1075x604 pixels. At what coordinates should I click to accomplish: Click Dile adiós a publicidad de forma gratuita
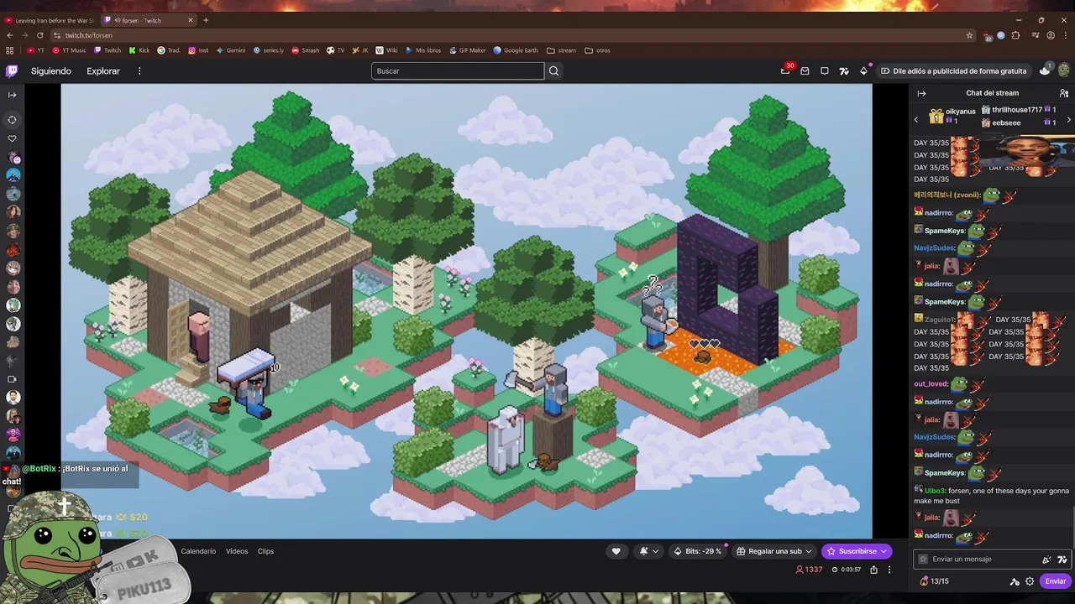coord(953,71)
